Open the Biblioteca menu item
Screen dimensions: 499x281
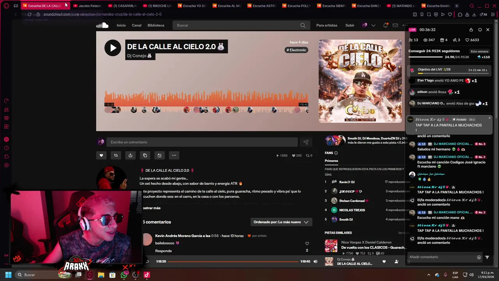pyautogui.click(x=156, y=25)
